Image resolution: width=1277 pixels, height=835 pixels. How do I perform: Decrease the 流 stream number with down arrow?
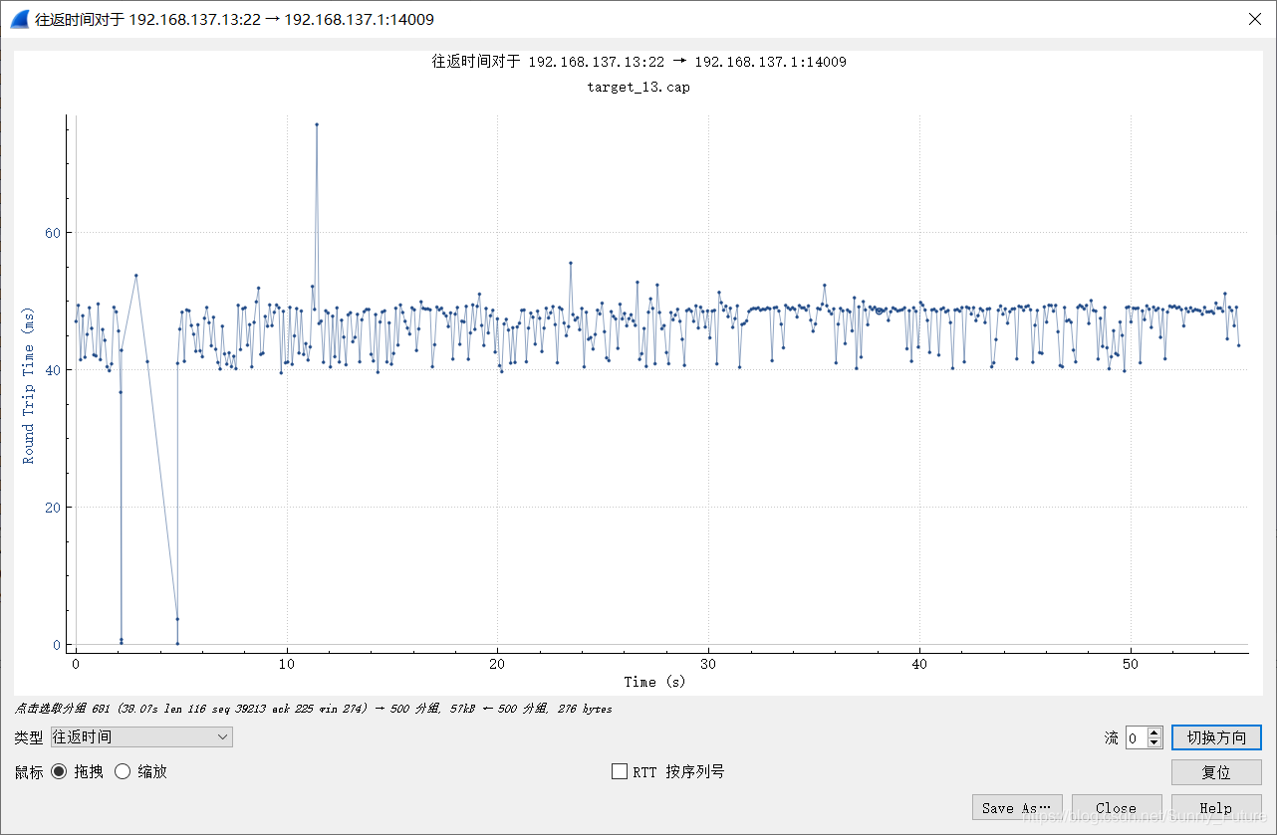pyautogui.click(x=1155, y=742)
